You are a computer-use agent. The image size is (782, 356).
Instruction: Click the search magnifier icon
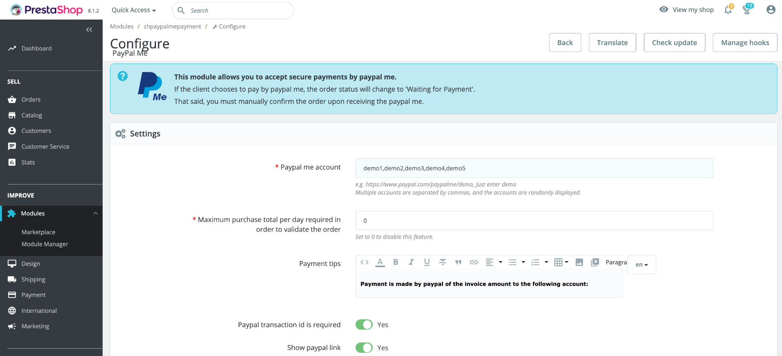(x=181, y=11)
